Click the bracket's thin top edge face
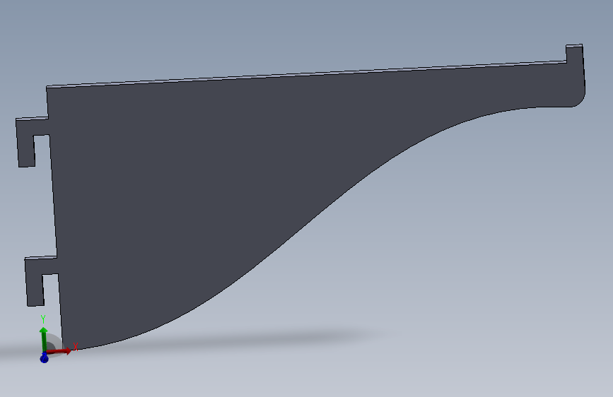The height and width of the screenshot is (397, 613). pos(306,74)
